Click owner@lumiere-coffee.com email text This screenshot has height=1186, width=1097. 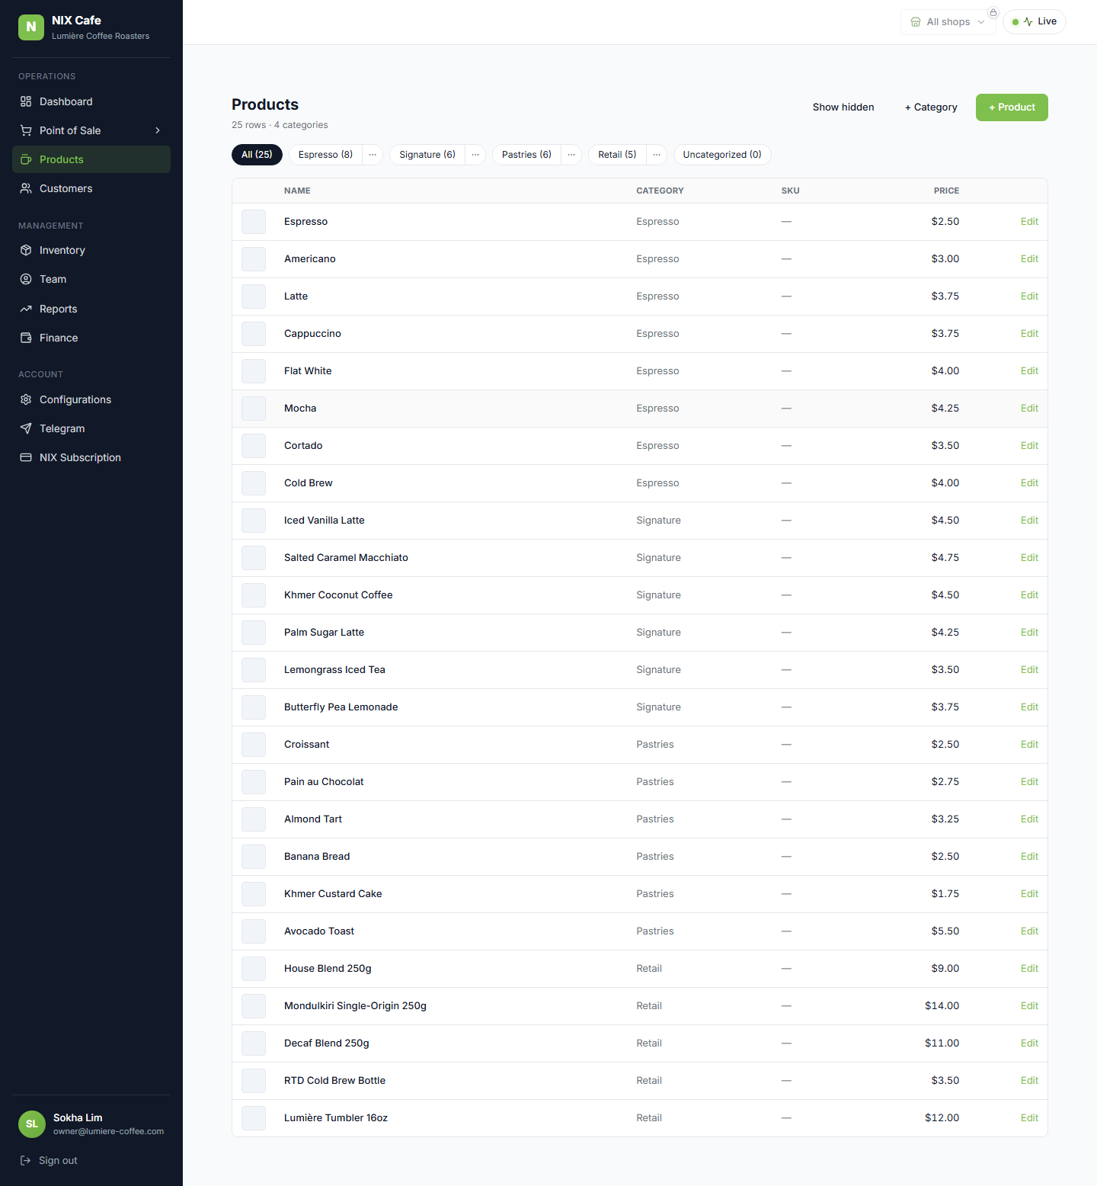(x=108, y=1131)
